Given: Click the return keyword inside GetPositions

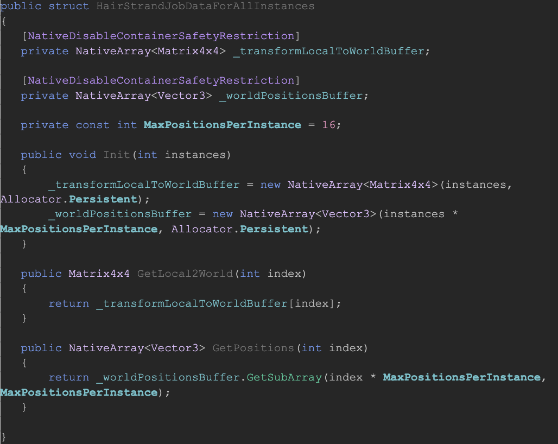Looking at the screenshot, I should pyautogui.click(x=68, y=377).
